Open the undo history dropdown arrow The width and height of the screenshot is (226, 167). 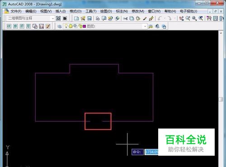click(x=165, y=19)
